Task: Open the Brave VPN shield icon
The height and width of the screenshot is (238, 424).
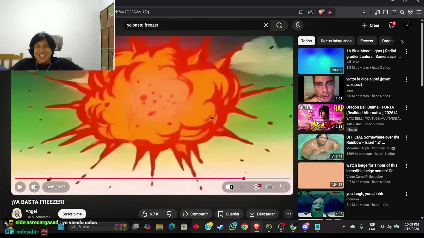Action: pyautogui.click(x=410, y=12)
